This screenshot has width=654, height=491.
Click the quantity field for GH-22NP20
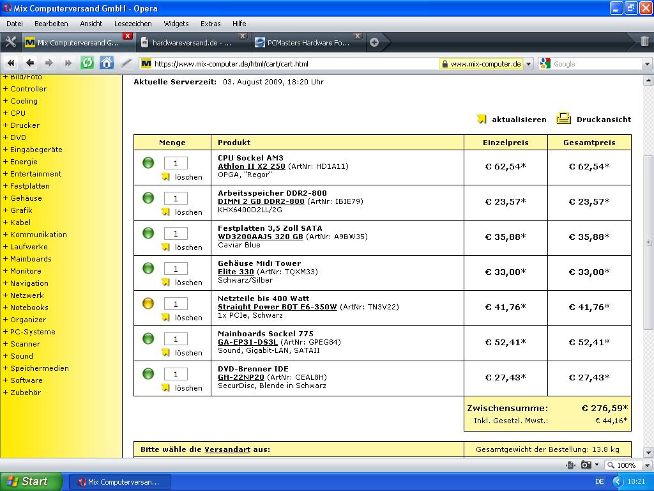(176, 374)
